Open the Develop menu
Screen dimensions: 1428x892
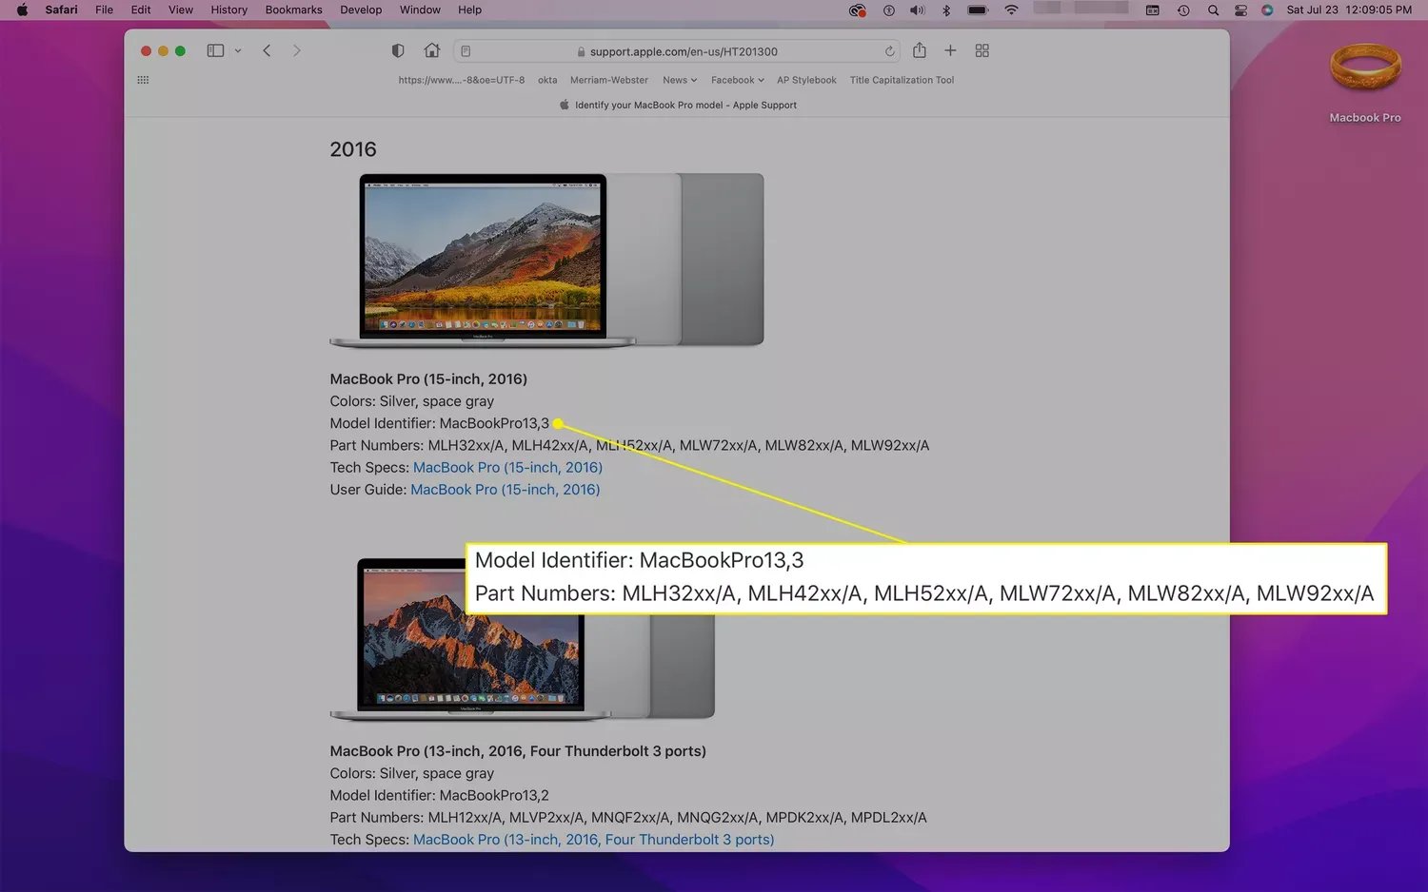(361, 10)
